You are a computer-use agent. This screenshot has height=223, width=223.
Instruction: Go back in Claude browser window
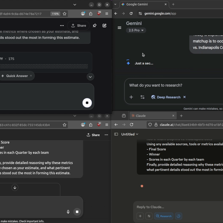(x=116, y=125)
